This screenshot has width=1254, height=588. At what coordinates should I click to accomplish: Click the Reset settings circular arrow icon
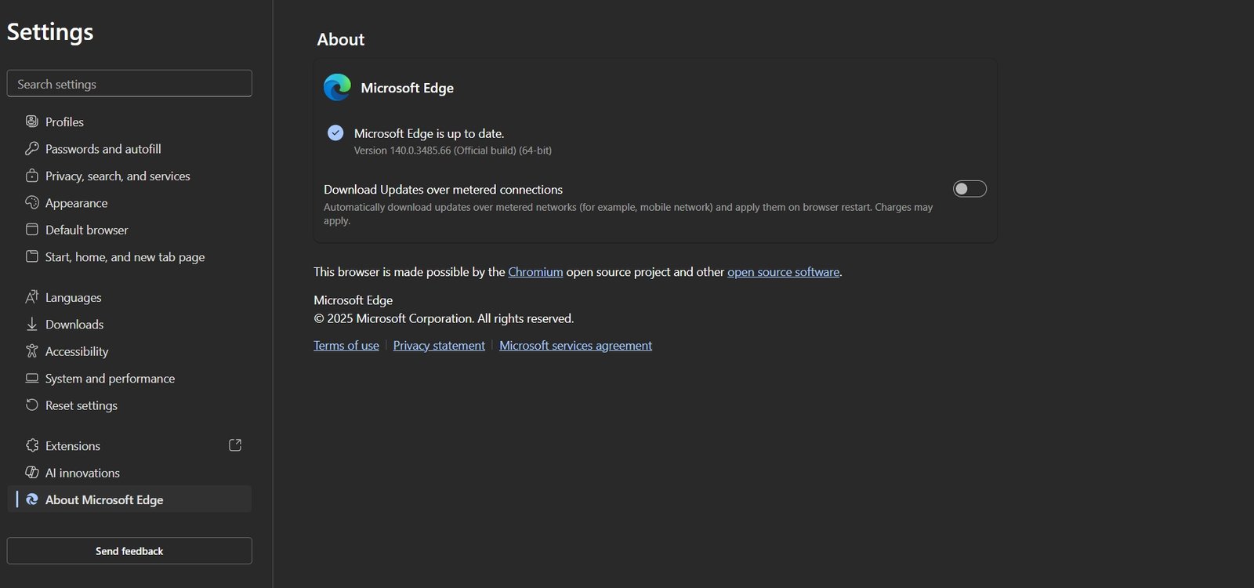(32, 405)
